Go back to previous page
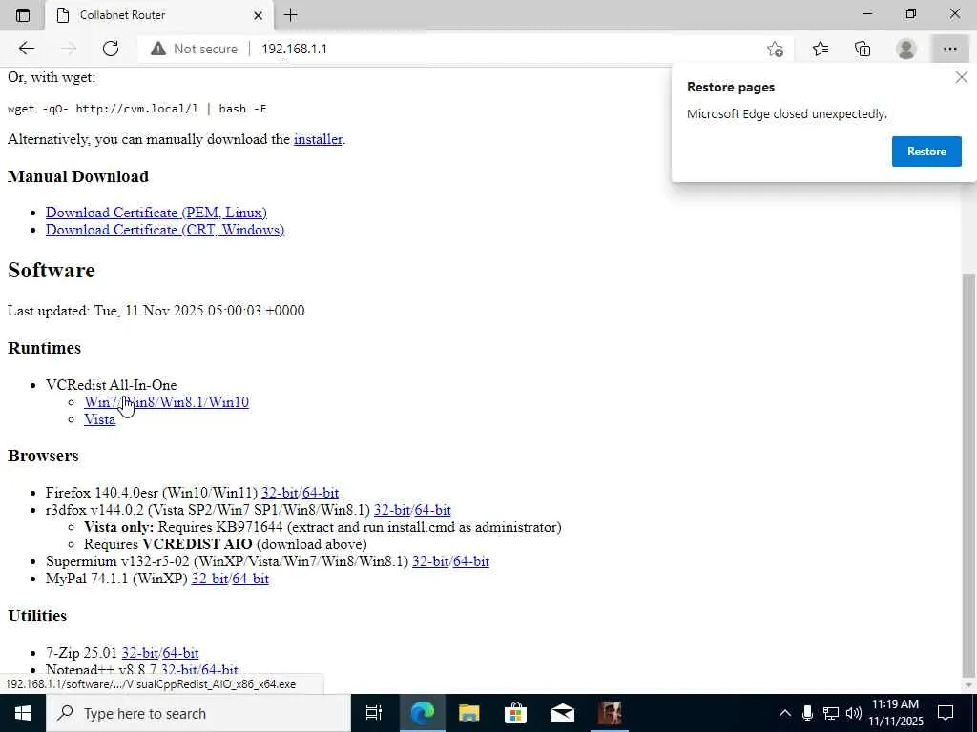 point(26,49)
